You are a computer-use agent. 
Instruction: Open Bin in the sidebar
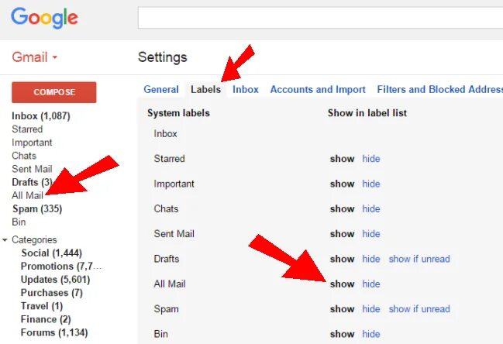pos(19,222)
